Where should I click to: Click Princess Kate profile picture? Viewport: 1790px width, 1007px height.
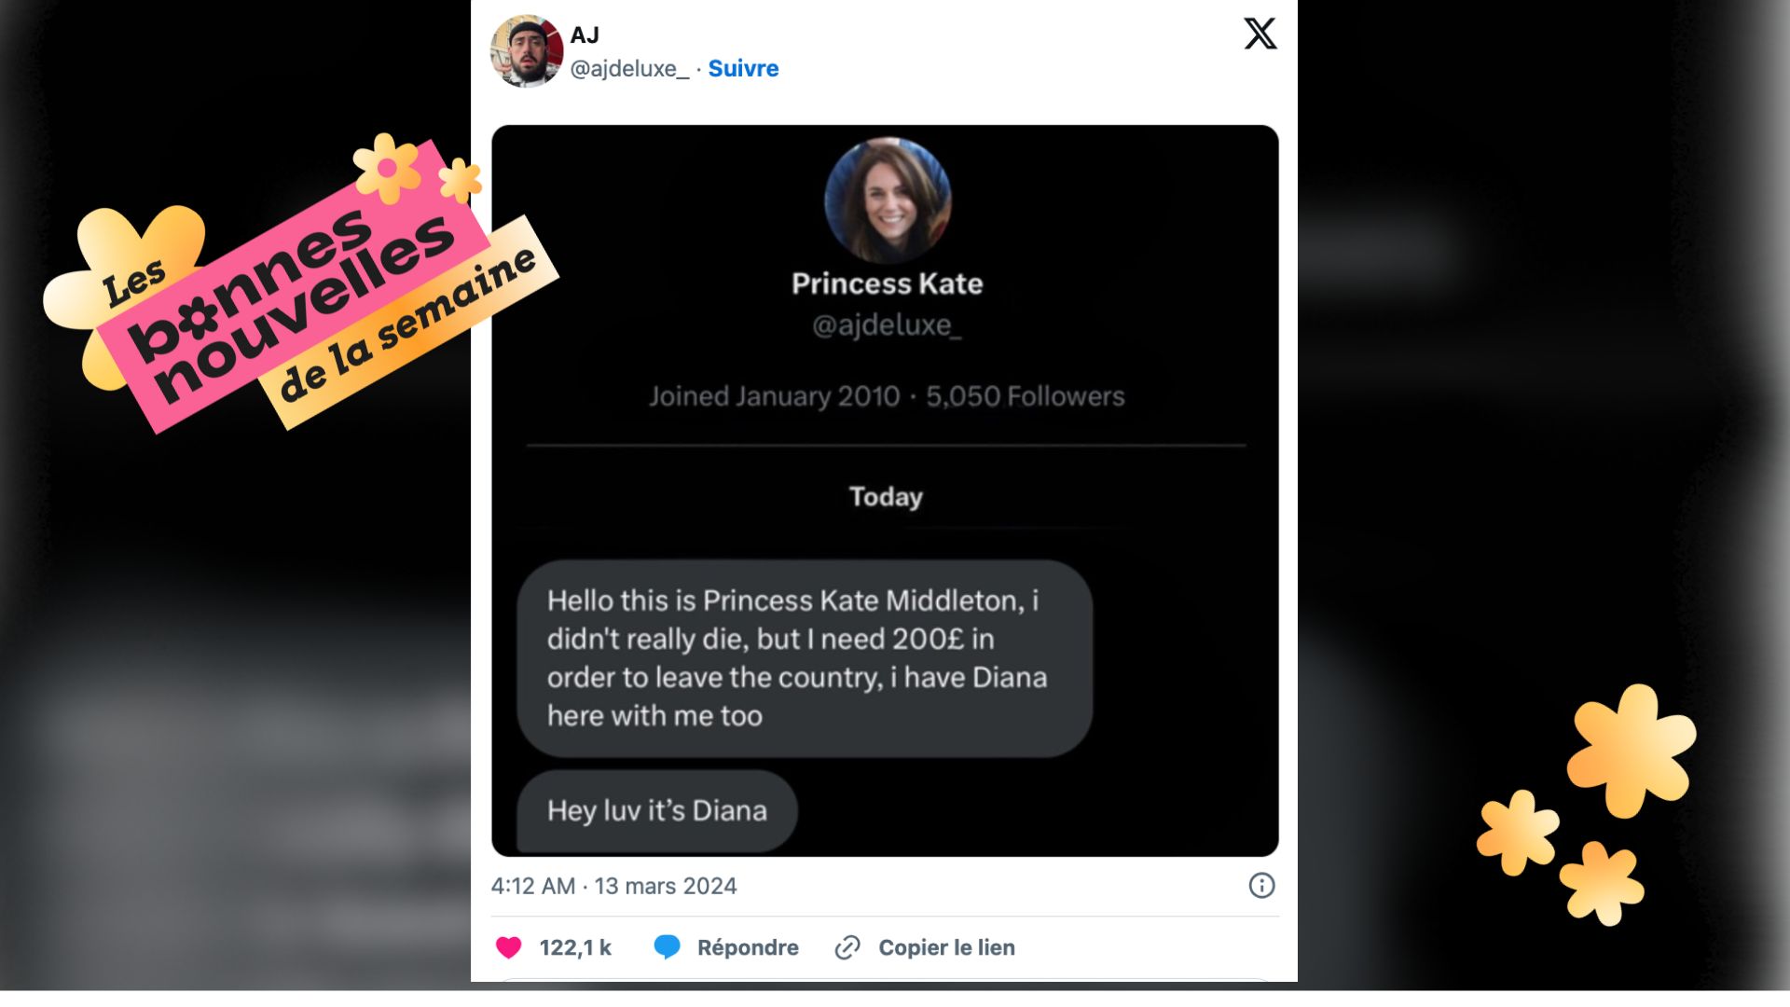click(888, 200)
